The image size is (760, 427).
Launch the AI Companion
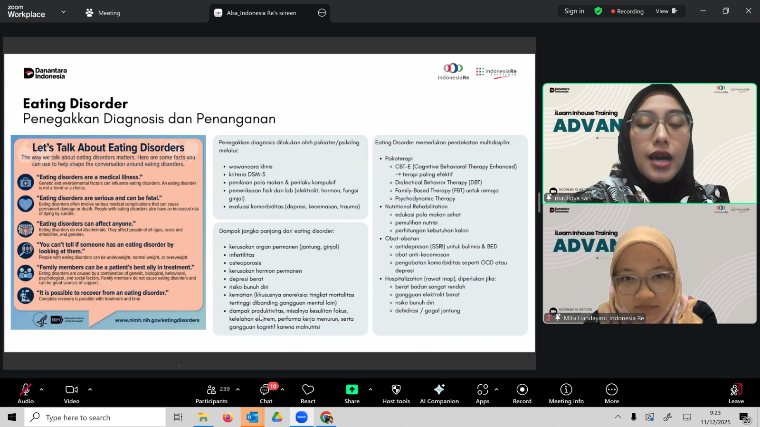[x=439, y=393]
